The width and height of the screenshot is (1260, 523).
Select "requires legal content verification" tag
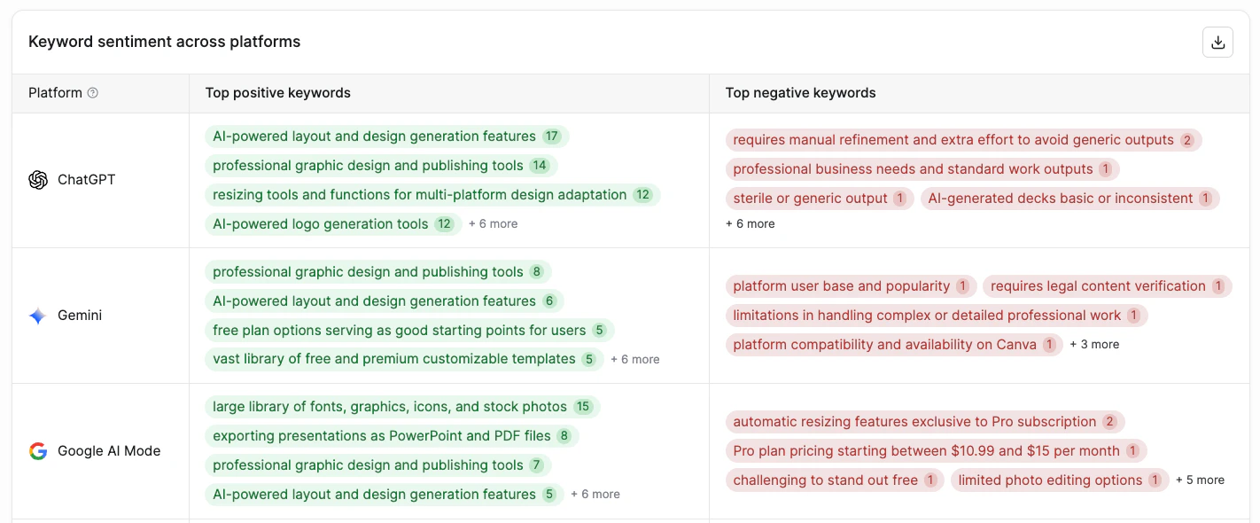pos(1107,286)
